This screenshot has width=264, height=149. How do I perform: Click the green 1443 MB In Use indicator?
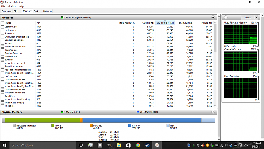(x=62, y=112)
